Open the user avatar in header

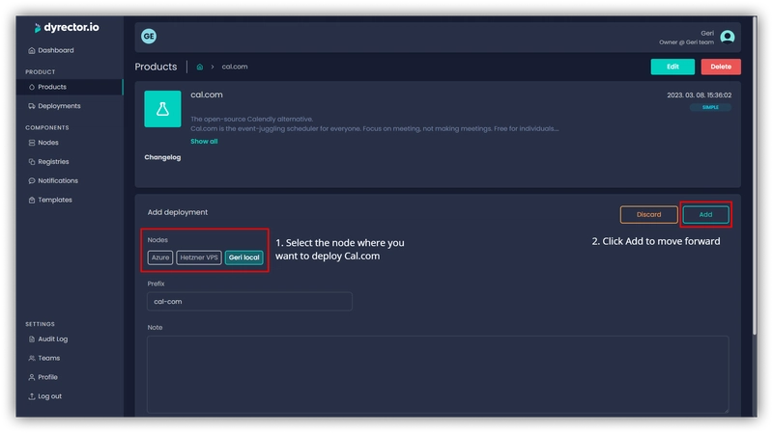click(728, 37)
